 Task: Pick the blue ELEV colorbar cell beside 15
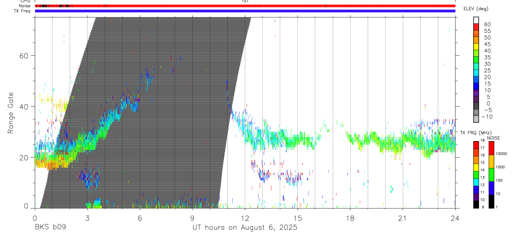click(x=476, y=86)
